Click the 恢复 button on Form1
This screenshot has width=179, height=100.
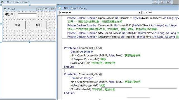[x=38, y=25]
